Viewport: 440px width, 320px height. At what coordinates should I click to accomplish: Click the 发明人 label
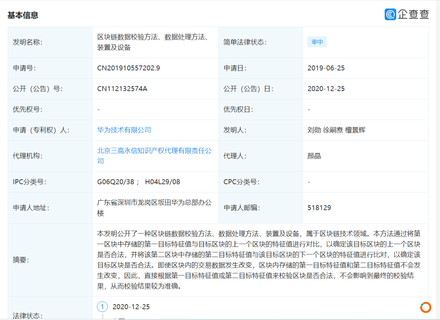click(235, 130)
